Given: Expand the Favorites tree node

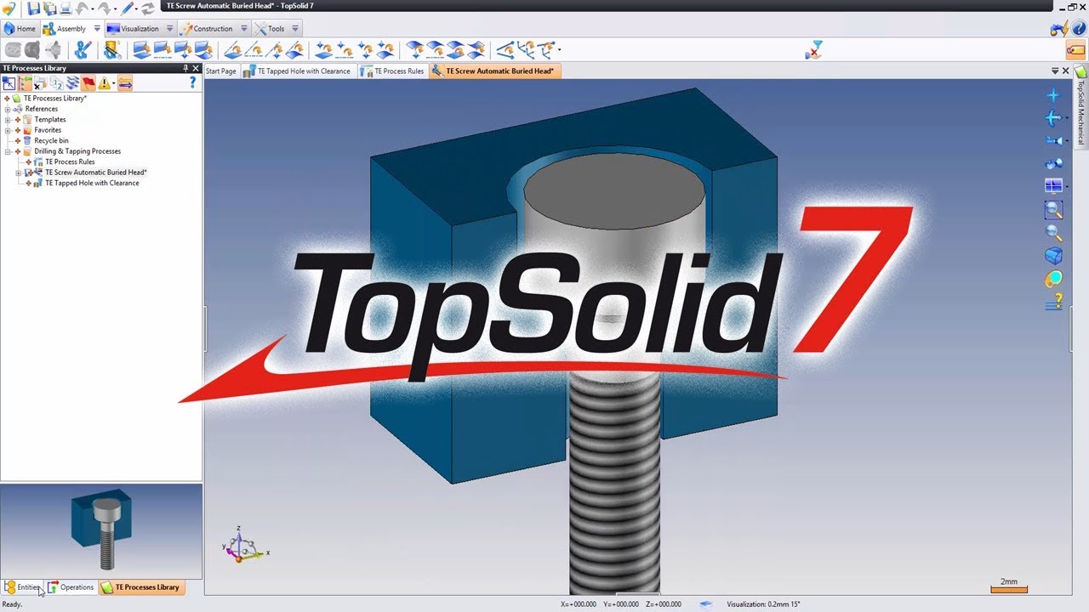Looking at the screenshot, I should pyautogui.click(x=8, y=130).
